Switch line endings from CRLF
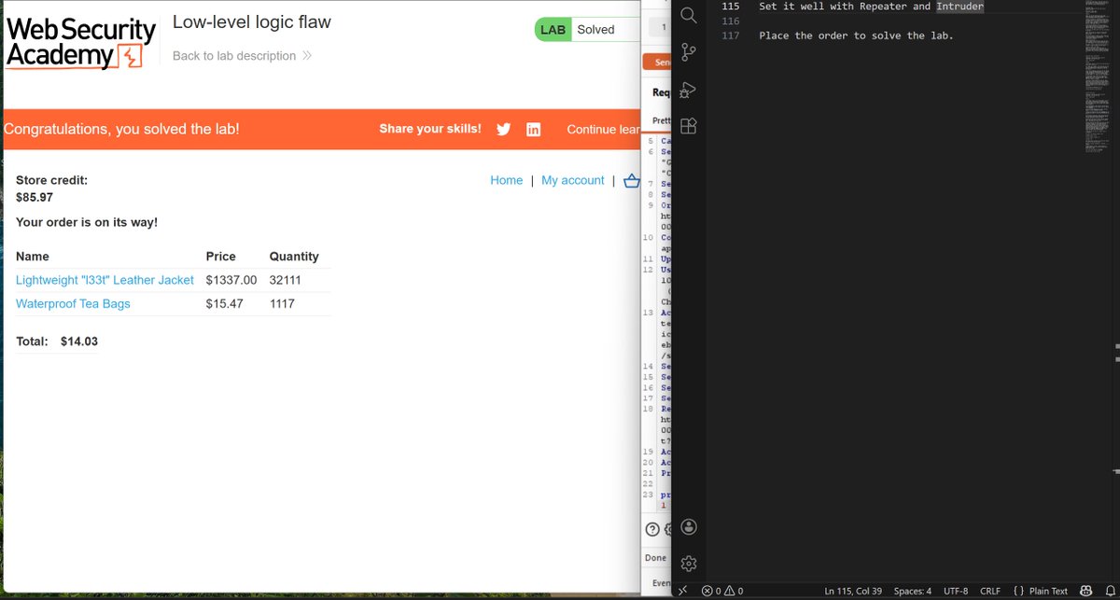Screen dimensions: 1120x600 click(990, 591)
